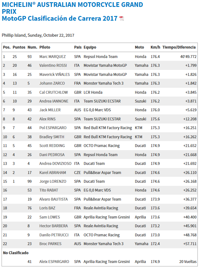The width and height of the screenshot is (200, 268).
Task: Select the Piloto column header
Action: 45,47
